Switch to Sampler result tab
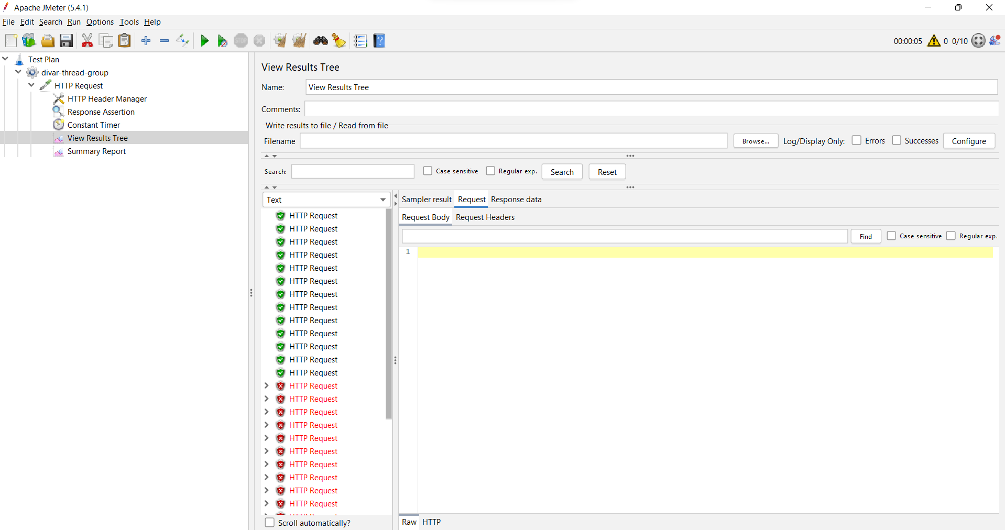 [x=427, y=200]
